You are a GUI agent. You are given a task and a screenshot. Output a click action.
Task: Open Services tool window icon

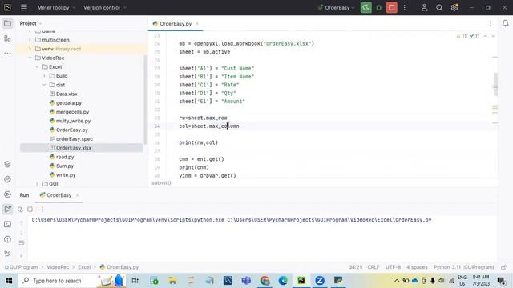click(x=7, y=194)
